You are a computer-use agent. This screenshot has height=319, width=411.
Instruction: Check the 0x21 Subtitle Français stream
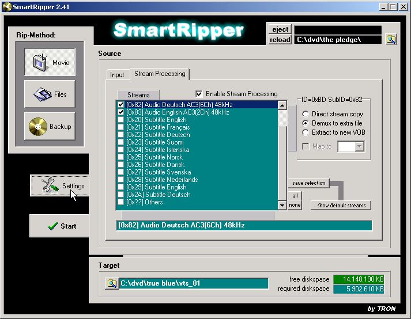coord(120,127)
